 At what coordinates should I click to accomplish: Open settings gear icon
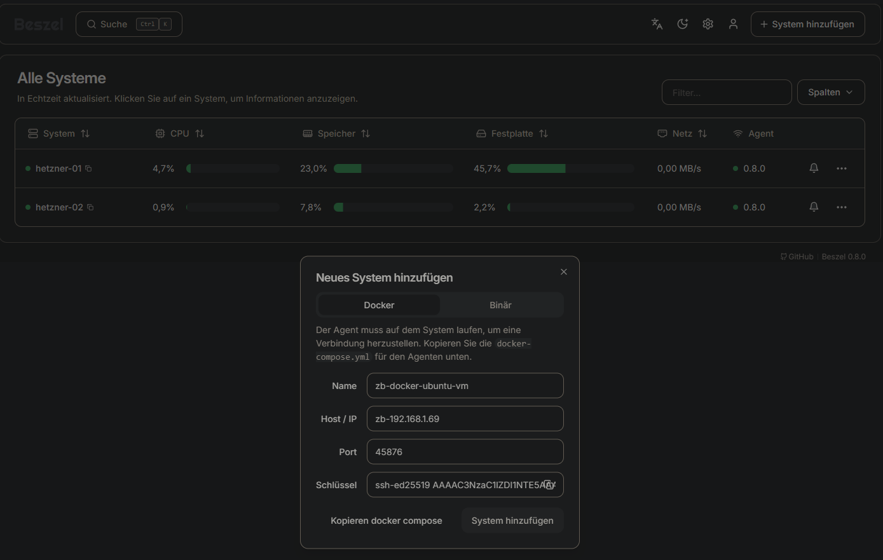[708, 24]
